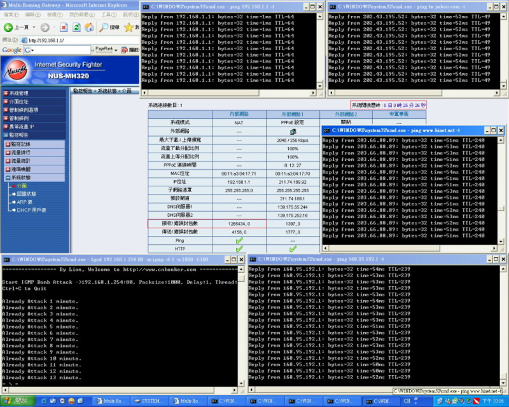
Task: Open the 說明(H) menu in Internet Explorer
Action: (x=130, y=15)
